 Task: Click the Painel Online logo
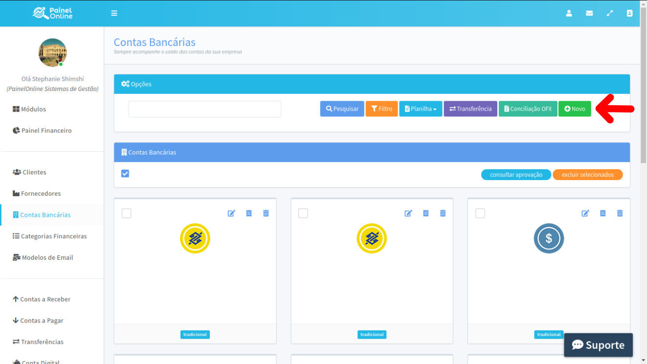click(x=52, y=13)
